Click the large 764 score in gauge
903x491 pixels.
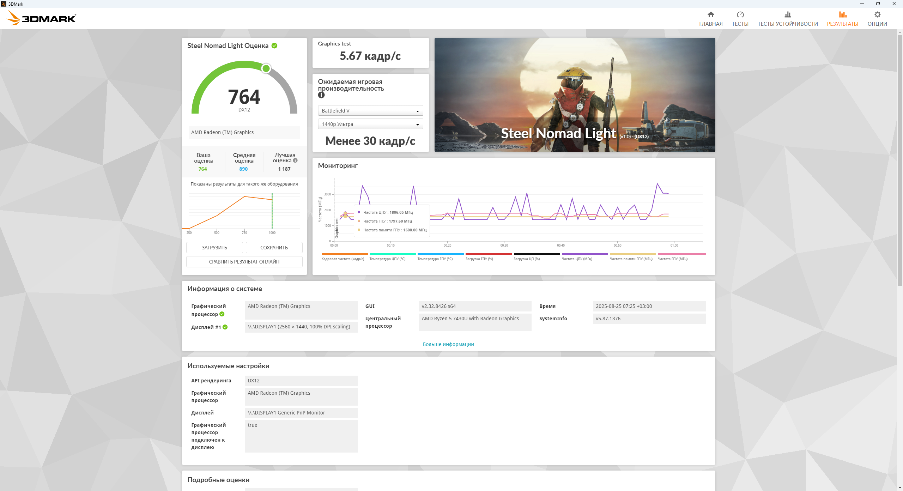pos(244,97)
